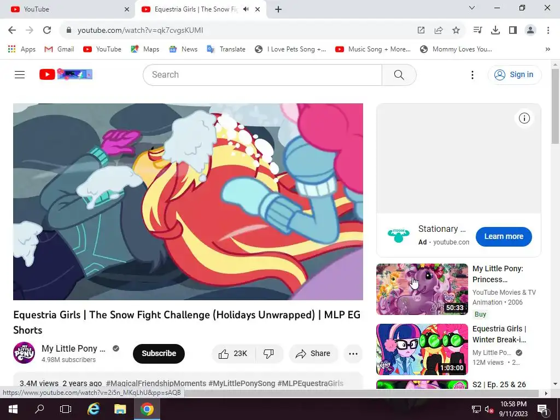Click the Sign in button
Image resolution: width=560 pixels, height=420 pixels.
click(x=514, y=74)
